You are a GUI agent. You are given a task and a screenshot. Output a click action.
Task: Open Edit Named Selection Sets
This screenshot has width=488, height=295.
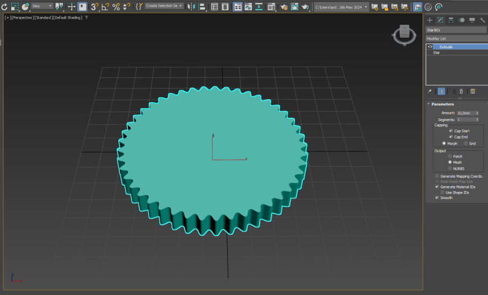coord(139,7)
